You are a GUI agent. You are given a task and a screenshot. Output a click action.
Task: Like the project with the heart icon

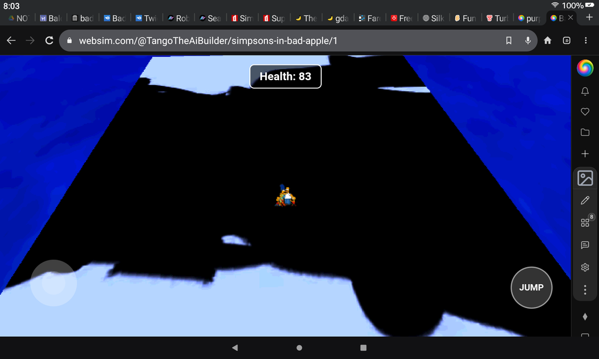pos(585,112)
